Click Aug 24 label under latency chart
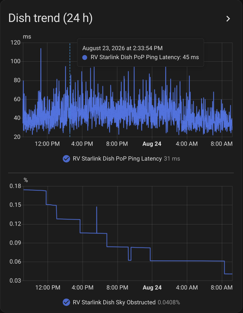Viewport: 243px width, 313px height. (x=152, y=144)
